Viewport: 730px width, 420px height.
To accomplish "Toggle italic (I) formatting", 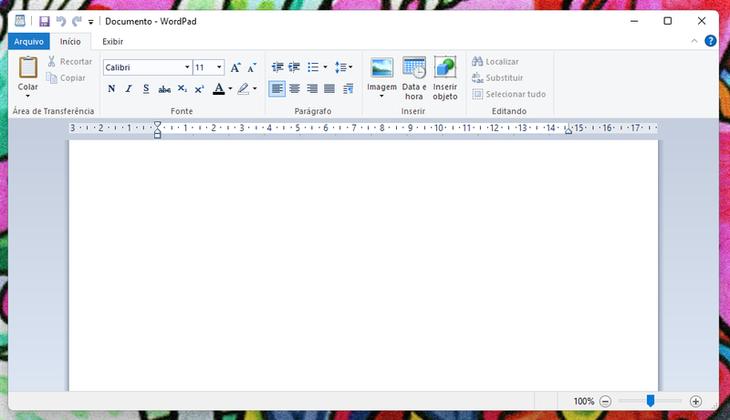I will [129, 88].
